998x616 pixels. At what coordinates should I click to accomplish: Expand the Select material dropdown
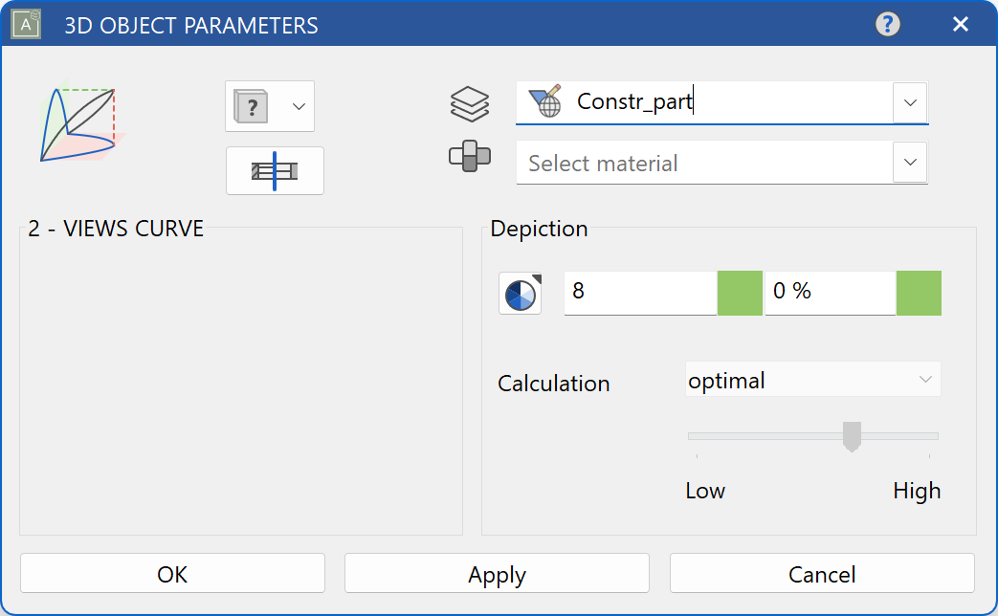[x=909, y=163]
